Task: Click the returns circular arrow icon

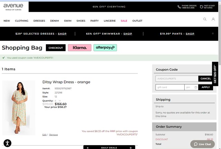Action: point(201,7)
